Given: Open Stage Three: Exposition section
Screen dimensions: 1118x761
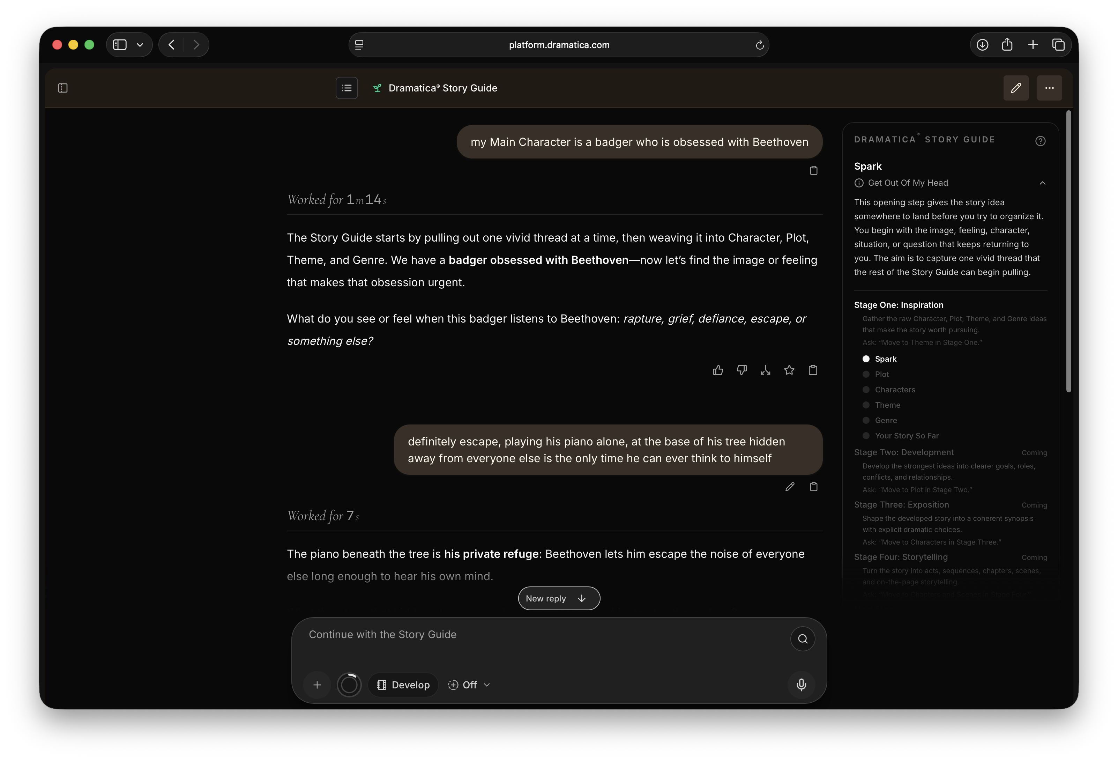Looking at the screenshot, I should [x=901, y=505].
